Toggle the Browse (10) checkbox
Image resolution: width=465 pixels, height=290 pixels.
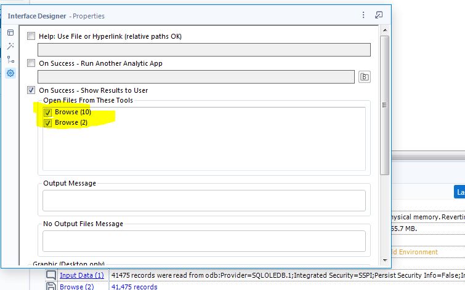[48, 112]
